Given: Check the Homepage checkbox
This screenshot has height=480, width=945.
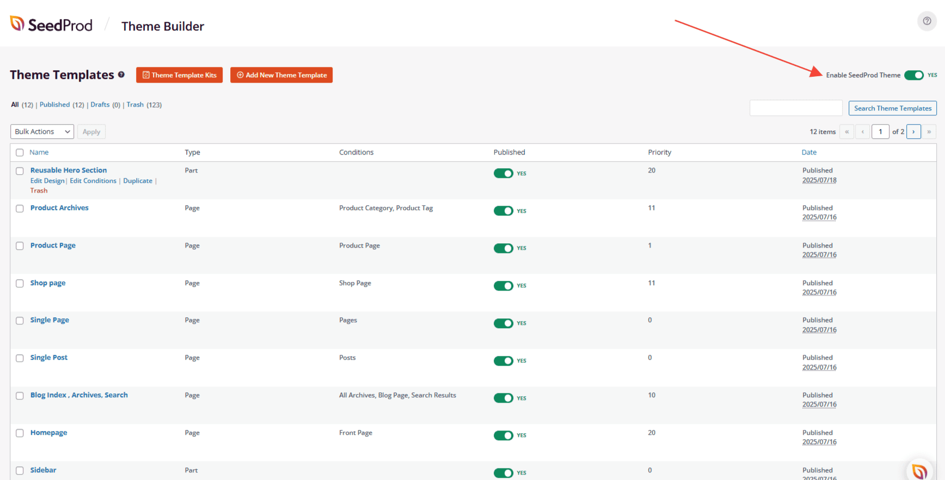Looking at the screenshot, I should (20, 433).
